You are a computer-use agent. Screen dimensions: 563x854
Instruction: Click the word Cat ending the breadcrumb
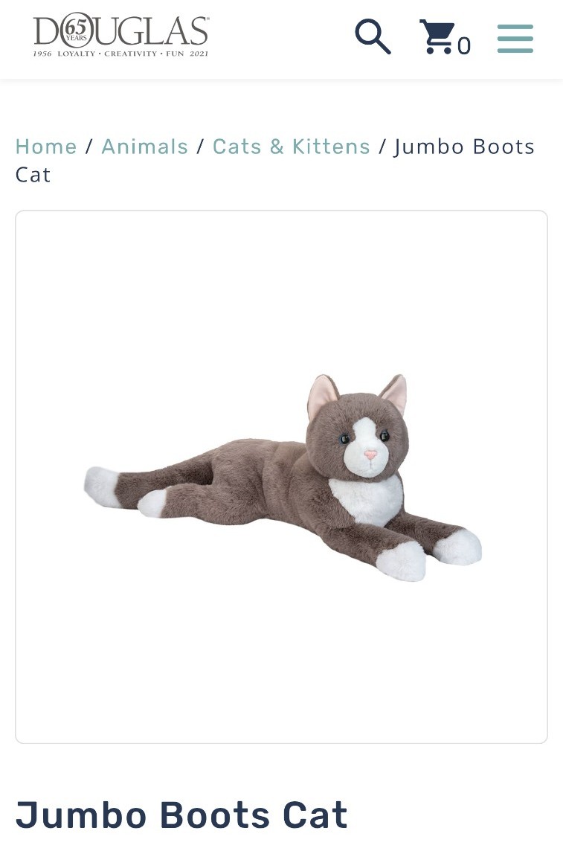[33, 175]
